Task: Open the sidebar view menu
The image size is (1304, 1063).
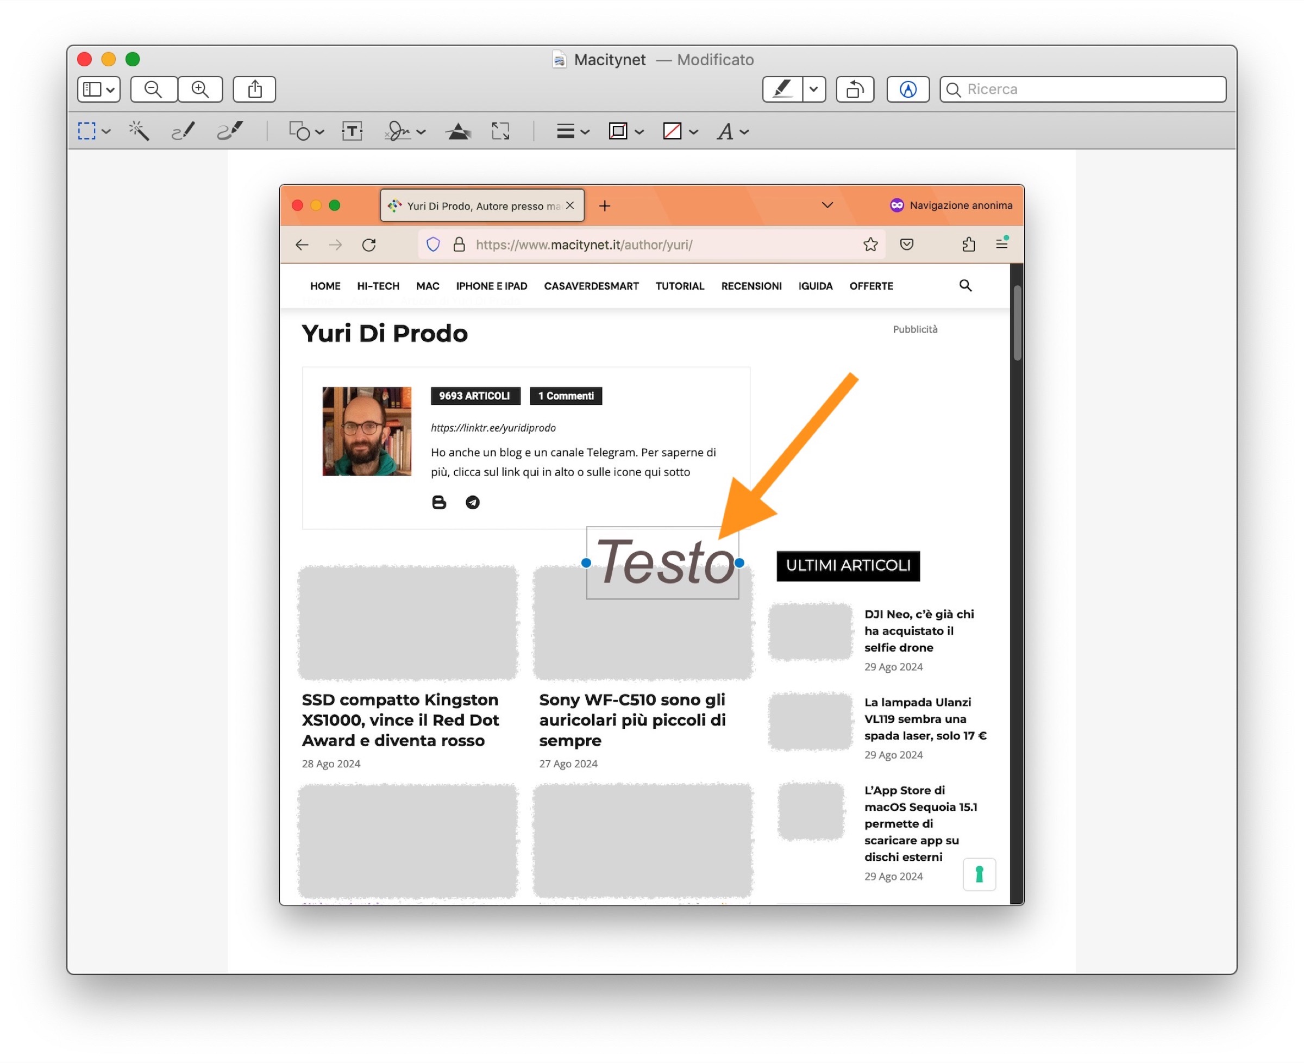Action: 98,90
